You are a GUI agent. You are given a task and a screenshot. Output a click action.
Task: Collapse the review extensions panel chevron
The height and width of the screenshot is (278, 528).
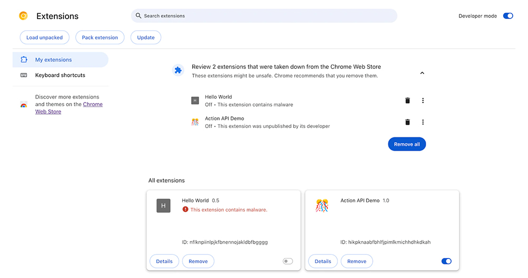[x=422, y=73]
